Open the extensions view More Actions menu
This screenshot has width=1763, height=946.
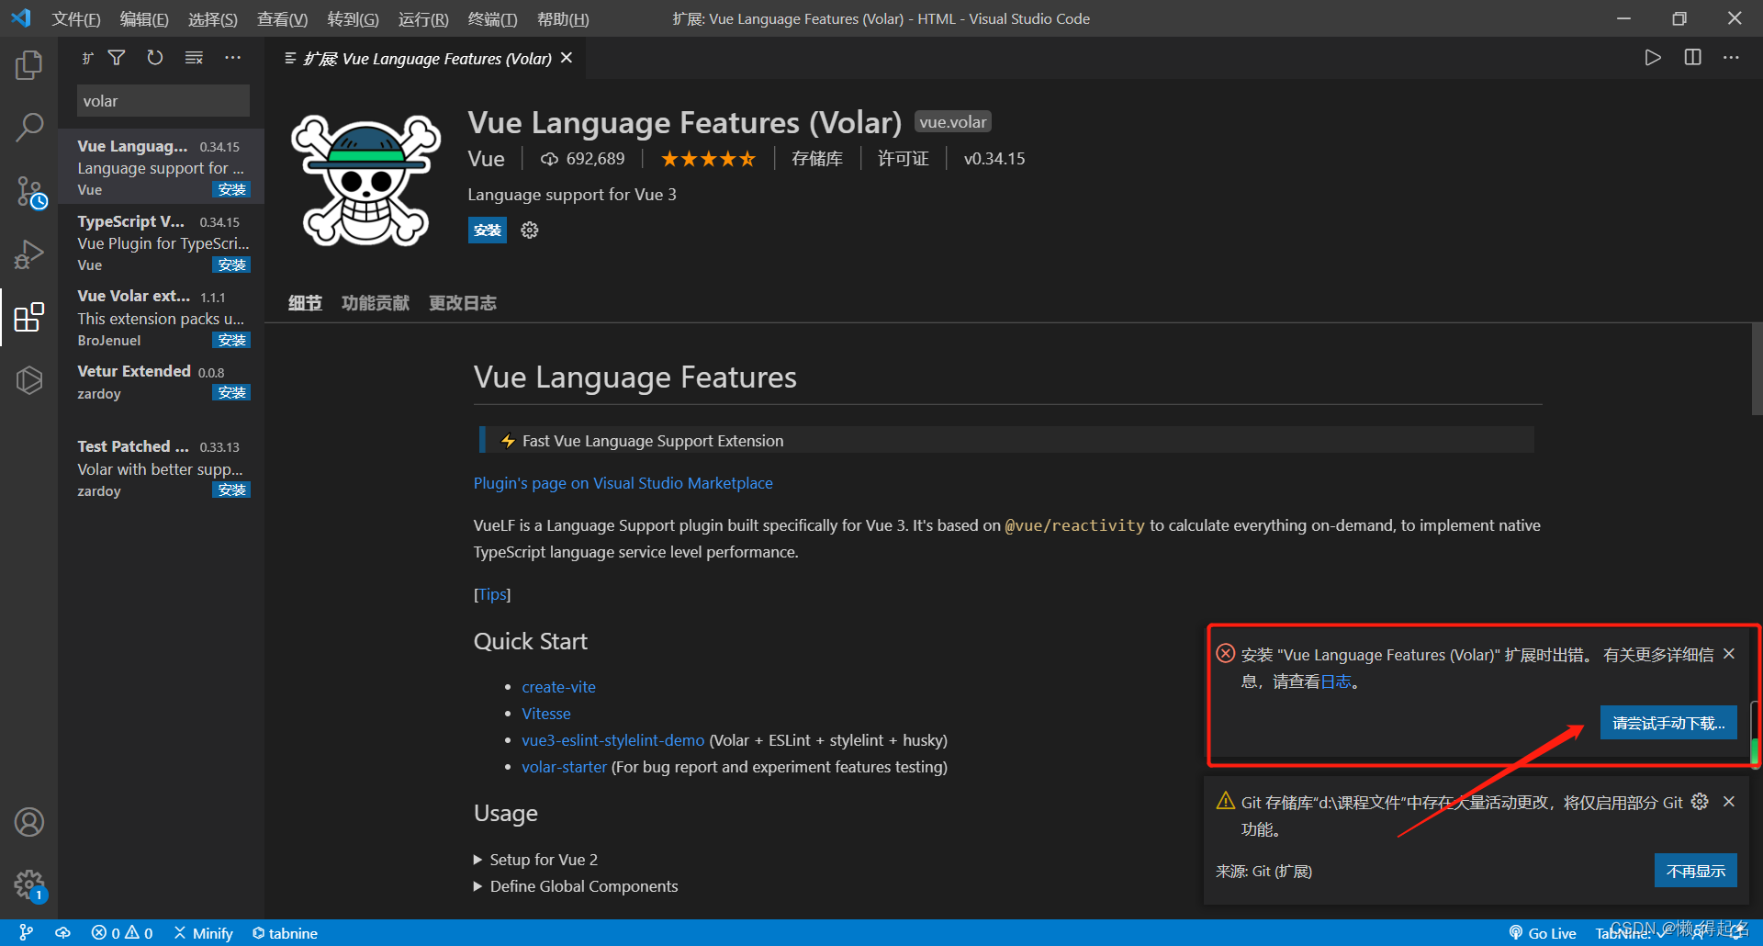tap(231, 57)
